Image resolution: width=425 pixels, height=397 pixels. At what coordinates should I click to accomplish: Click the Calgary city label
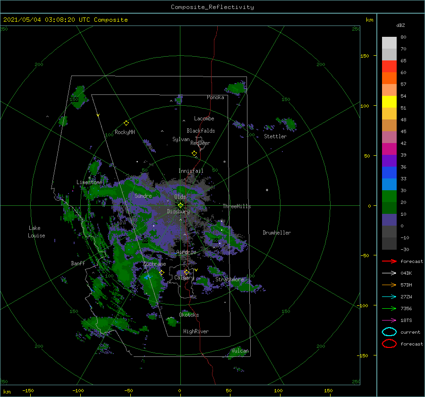click(184, 278)
